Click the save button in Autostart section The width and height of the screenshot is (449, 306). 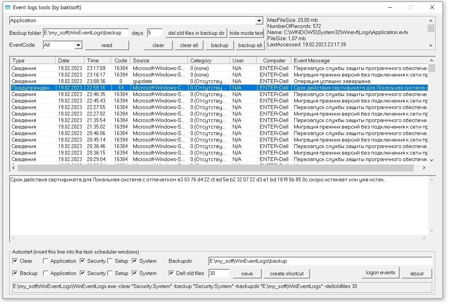click(247, 273)
